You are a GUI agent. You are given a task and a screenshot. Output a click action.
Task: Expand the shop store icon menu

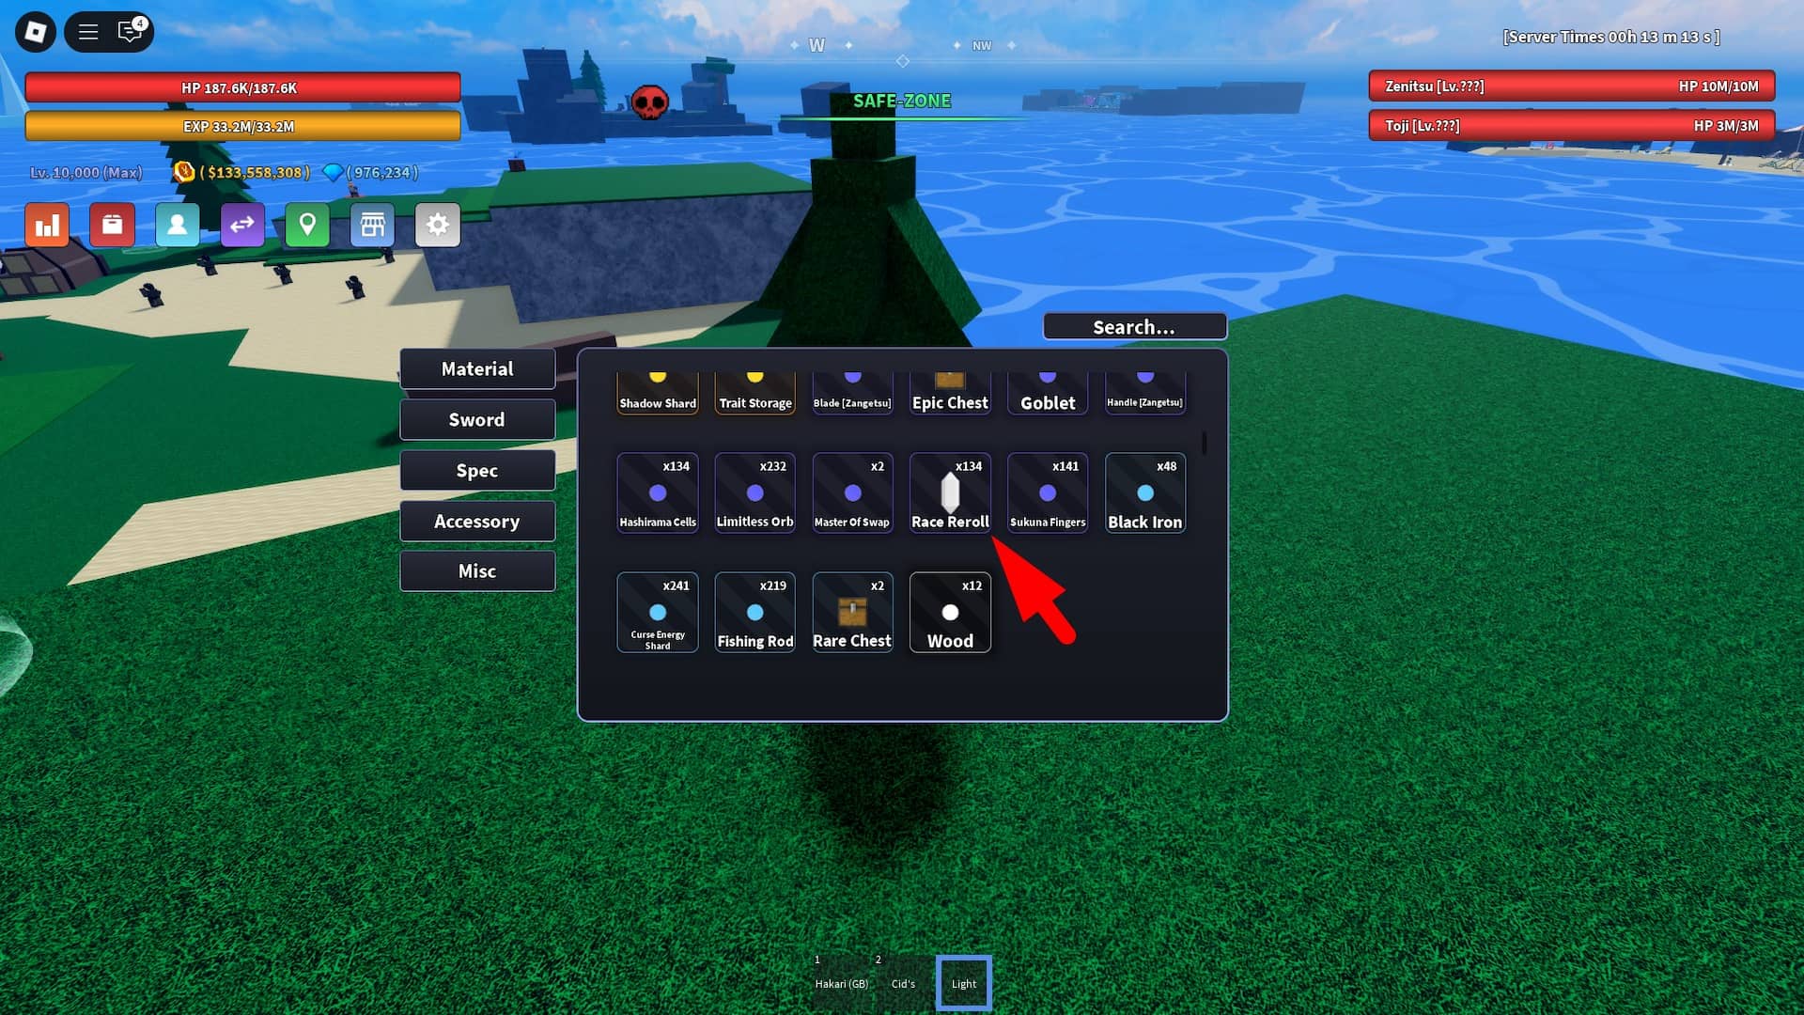coord(372,225)
